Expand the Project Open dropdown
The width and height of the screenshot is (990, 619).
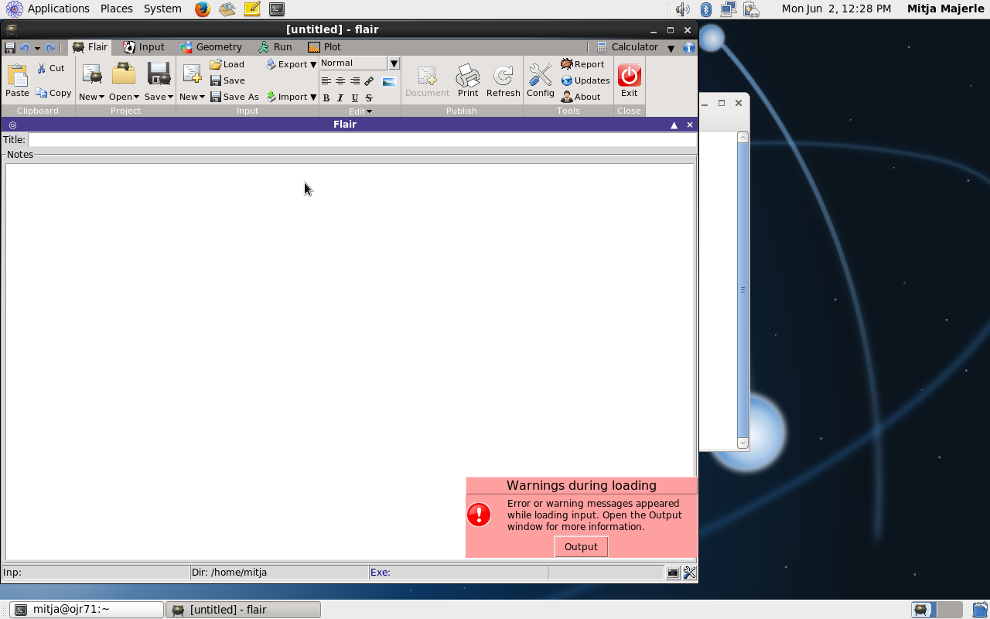pos(124,97)
